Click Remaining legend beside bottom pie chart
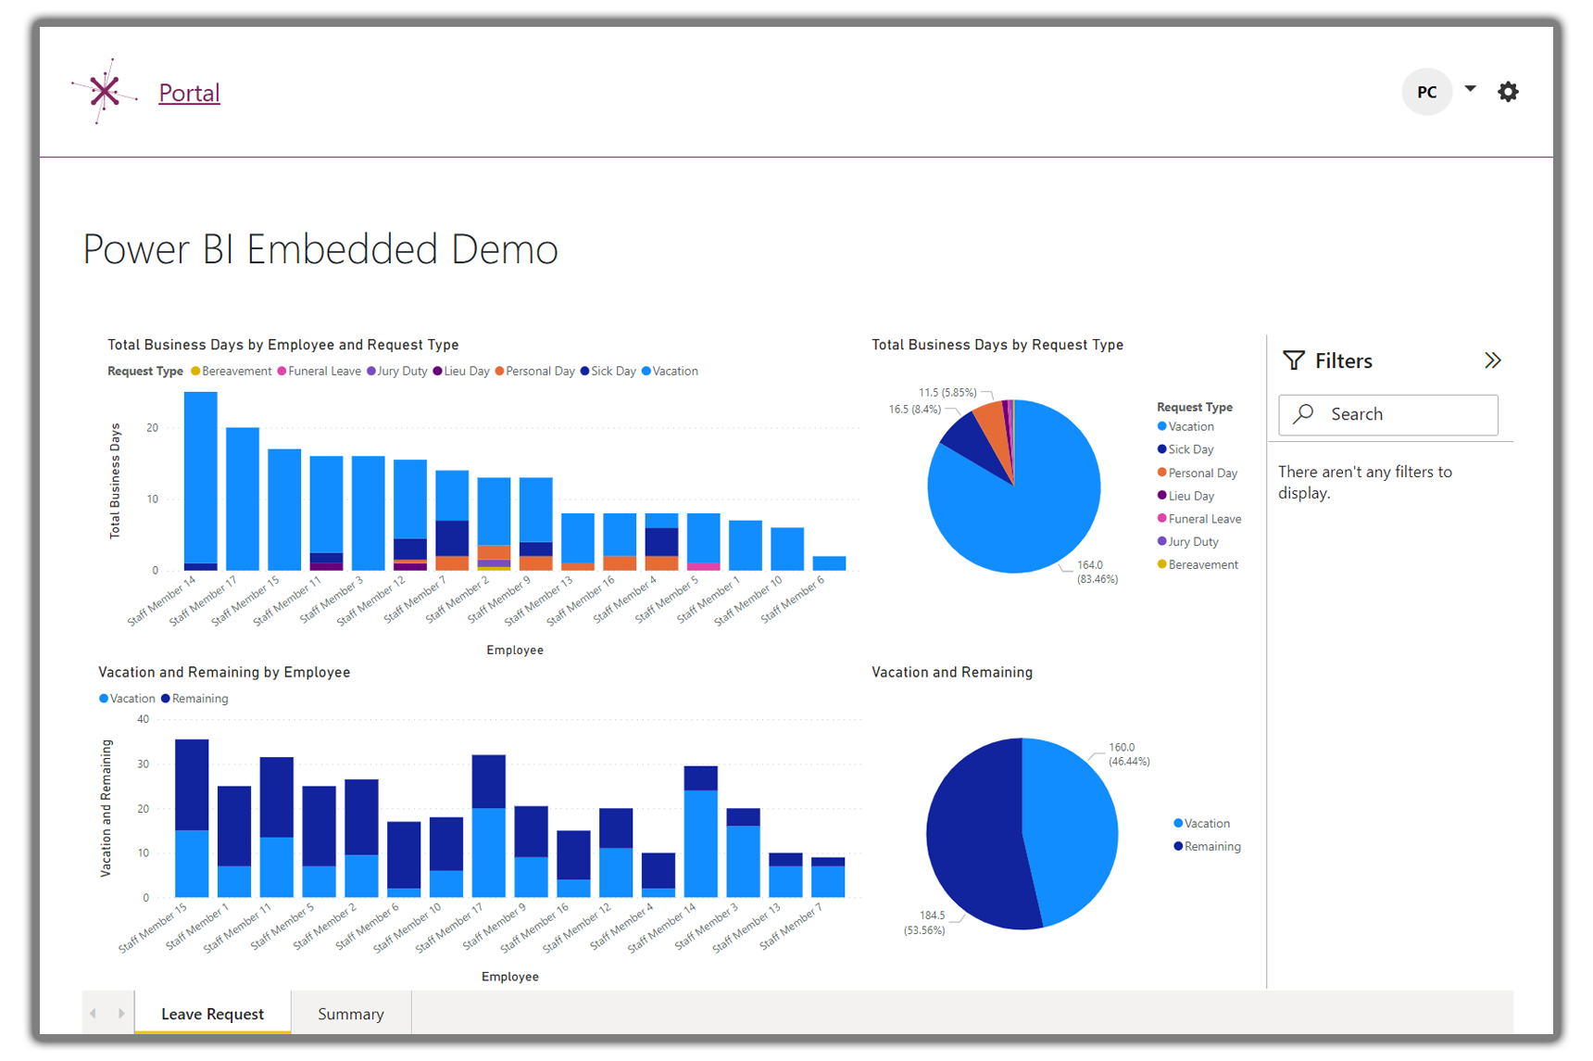Image resolution: width=1593 pixels, height=1061 pixels. (x=1207, y=847)
